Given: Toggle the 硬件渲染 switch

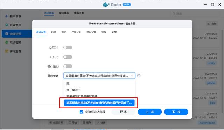Looking at the screenshot, I should tap(68, 67).
